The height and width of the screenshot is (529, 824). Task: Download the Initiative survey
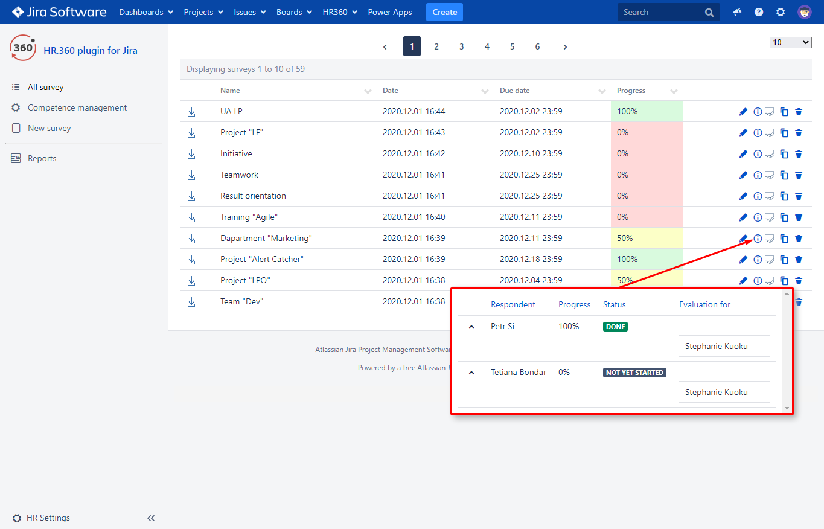[x=191, y=154]
